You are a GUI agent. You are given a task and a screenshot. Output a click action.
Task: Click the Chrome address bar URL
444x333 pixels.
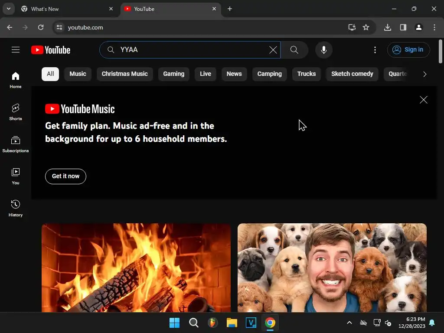coord(85,27)
